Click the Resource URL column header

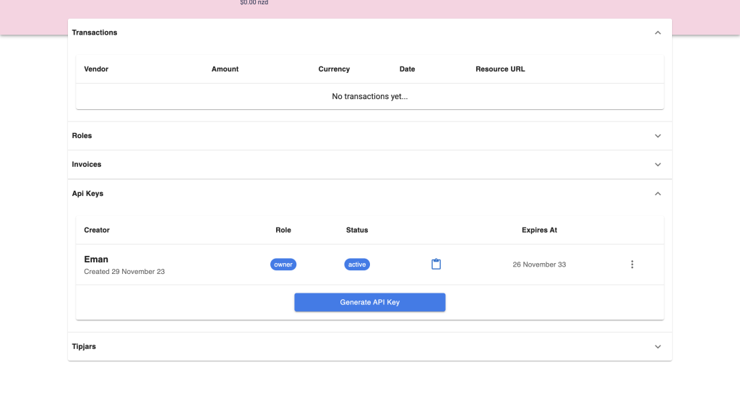(500, 69)
